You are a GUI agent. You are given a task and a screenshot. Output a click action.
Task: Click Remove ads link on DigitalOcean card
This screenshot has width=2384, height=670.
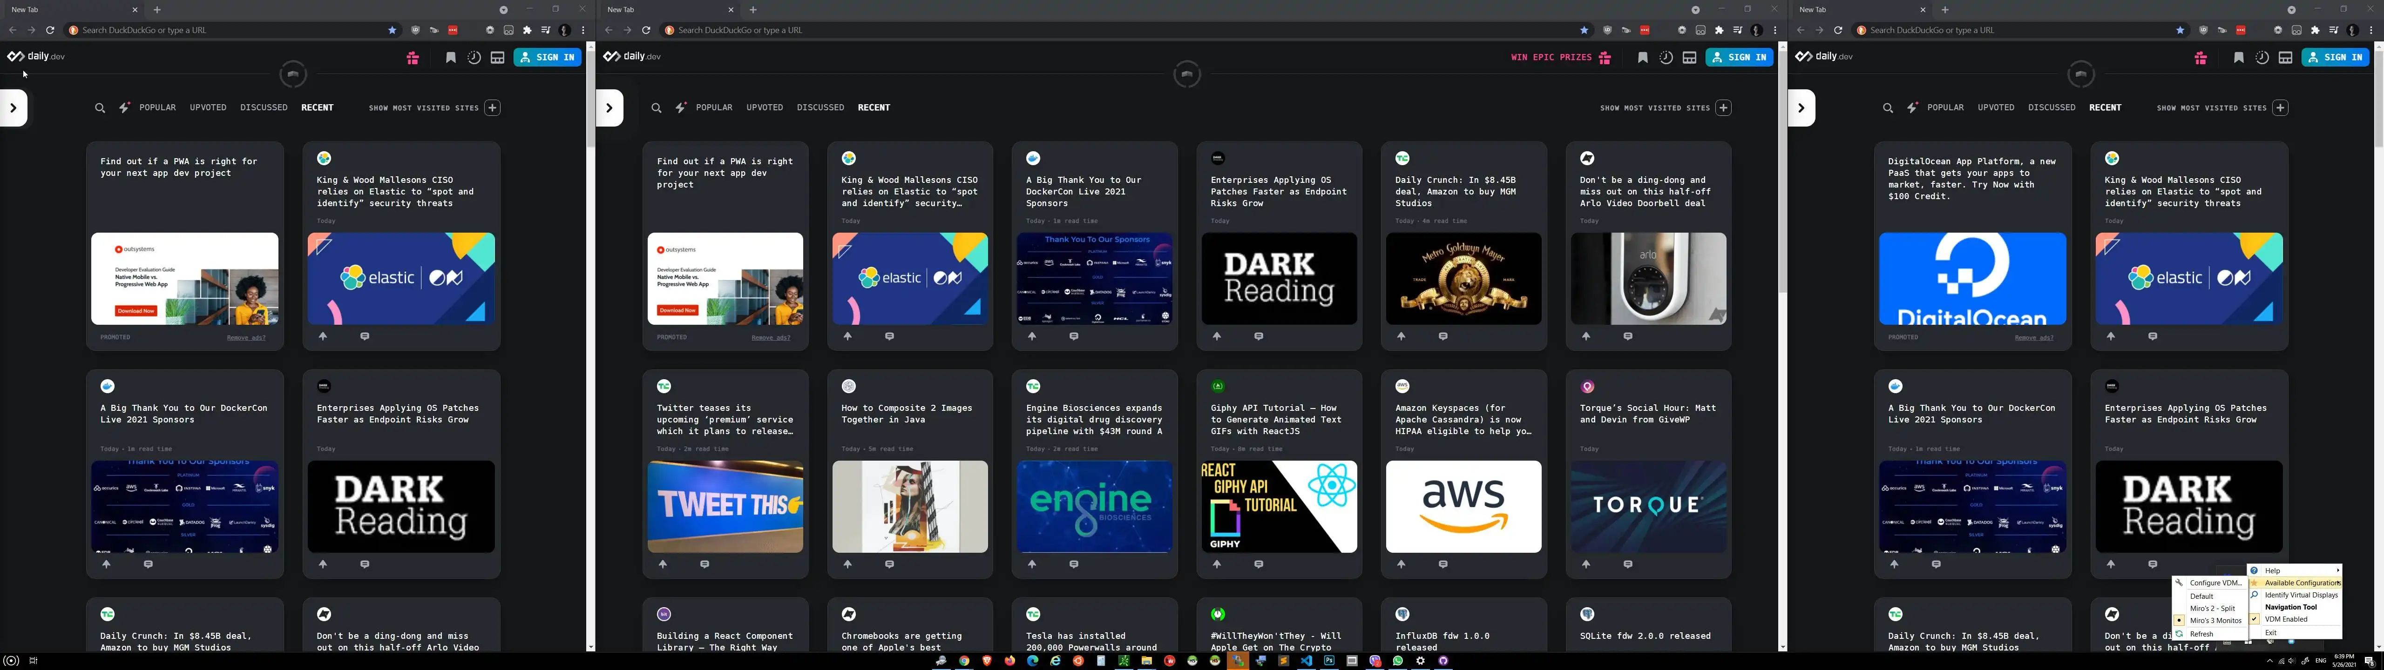coord(2033,338)
